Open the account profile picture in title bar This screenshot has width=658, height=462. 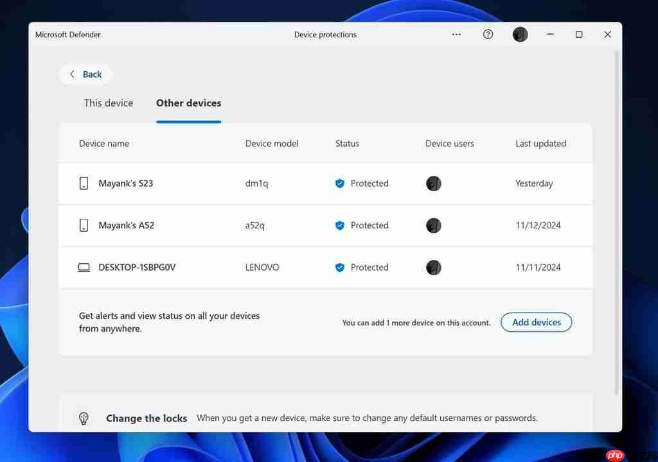520,35
